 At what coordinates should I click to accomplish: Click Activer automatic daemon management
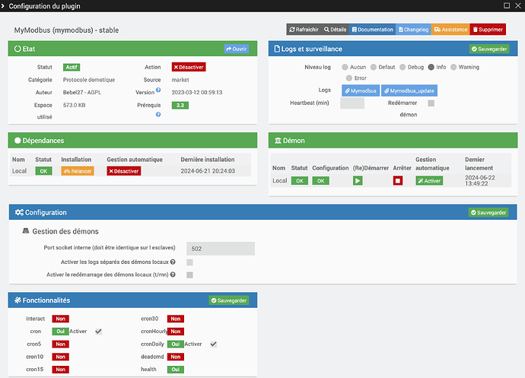point(429,181)
